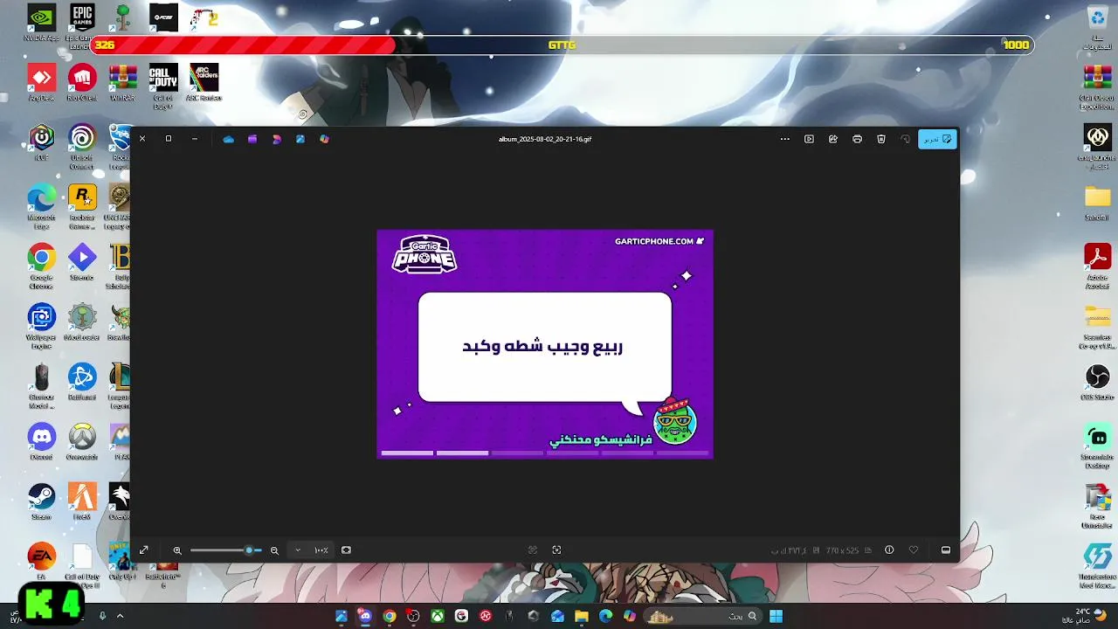Share the album gif image
Screen dimensions: 1118x629
tap(833, 139)
